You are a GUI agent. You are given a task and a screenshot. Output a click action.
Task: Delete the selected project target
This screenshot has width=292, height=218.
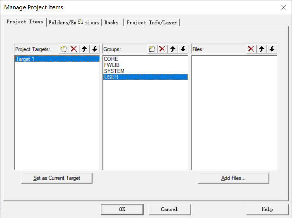click(74, 49)
